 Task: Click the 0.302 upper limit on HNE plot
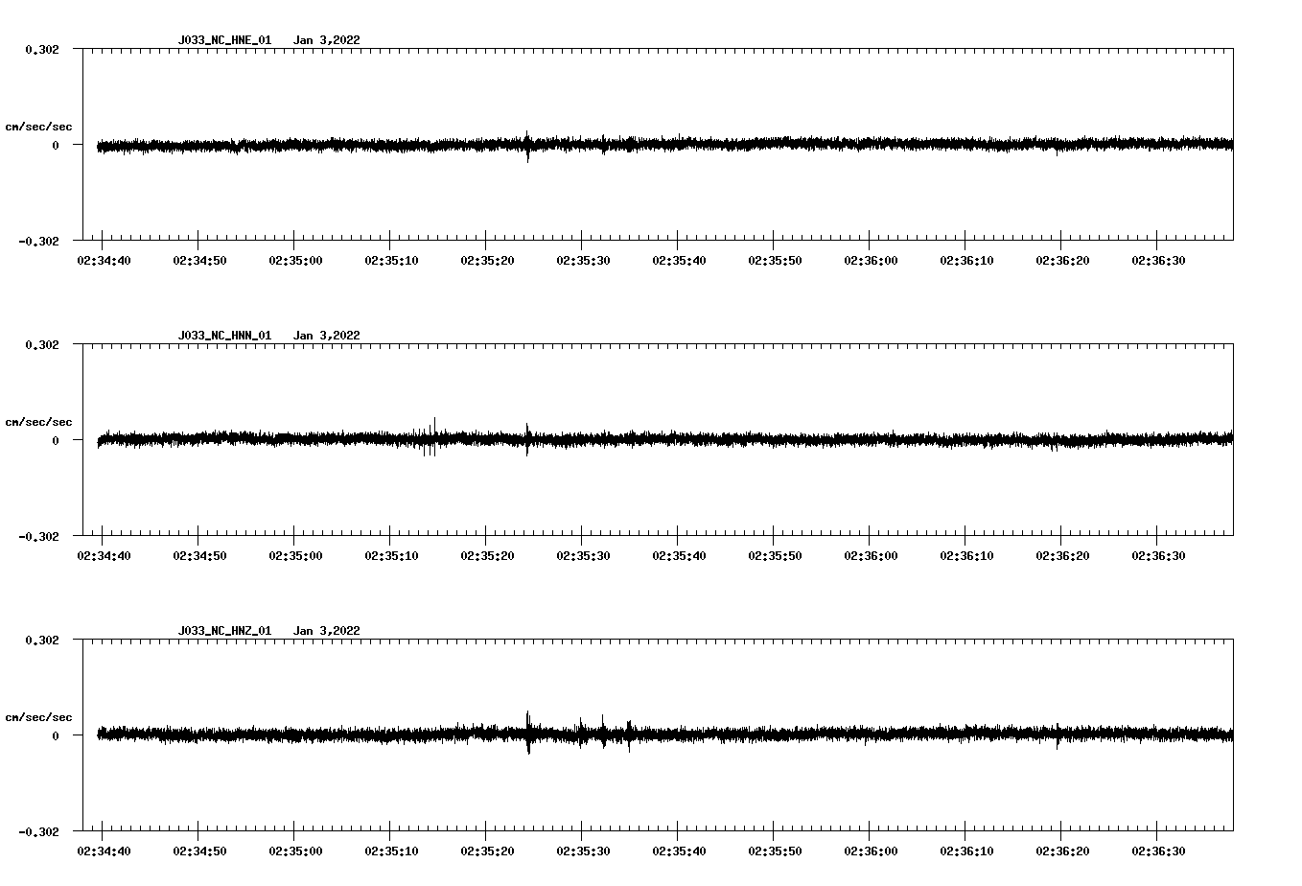41,49
